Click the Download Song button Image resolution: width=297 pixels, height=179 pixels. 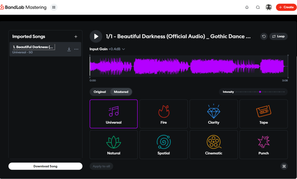tap(46, 166)
